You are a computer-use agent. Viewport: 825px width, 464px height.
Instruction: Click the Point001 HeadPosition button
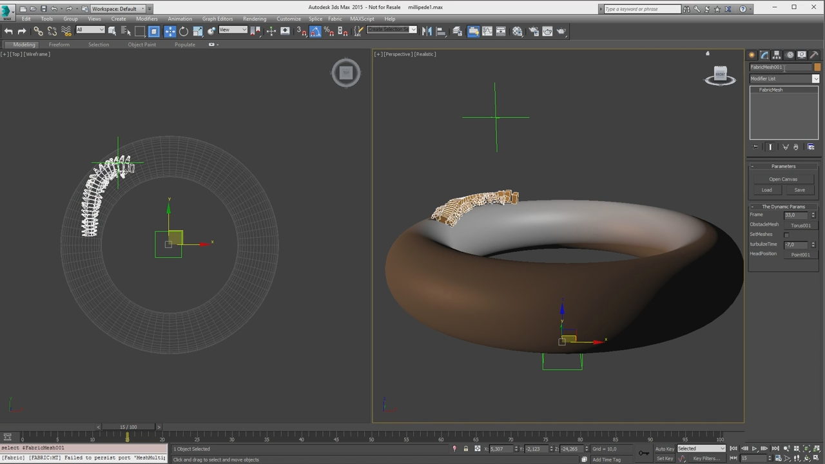point(801,255)
